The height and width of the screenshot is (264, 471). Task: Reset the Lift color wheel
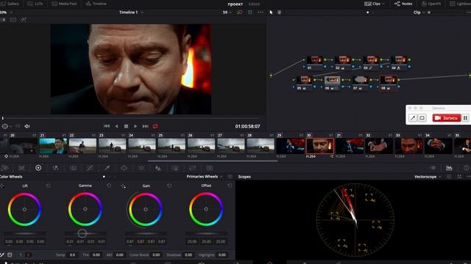coord(49,186)
